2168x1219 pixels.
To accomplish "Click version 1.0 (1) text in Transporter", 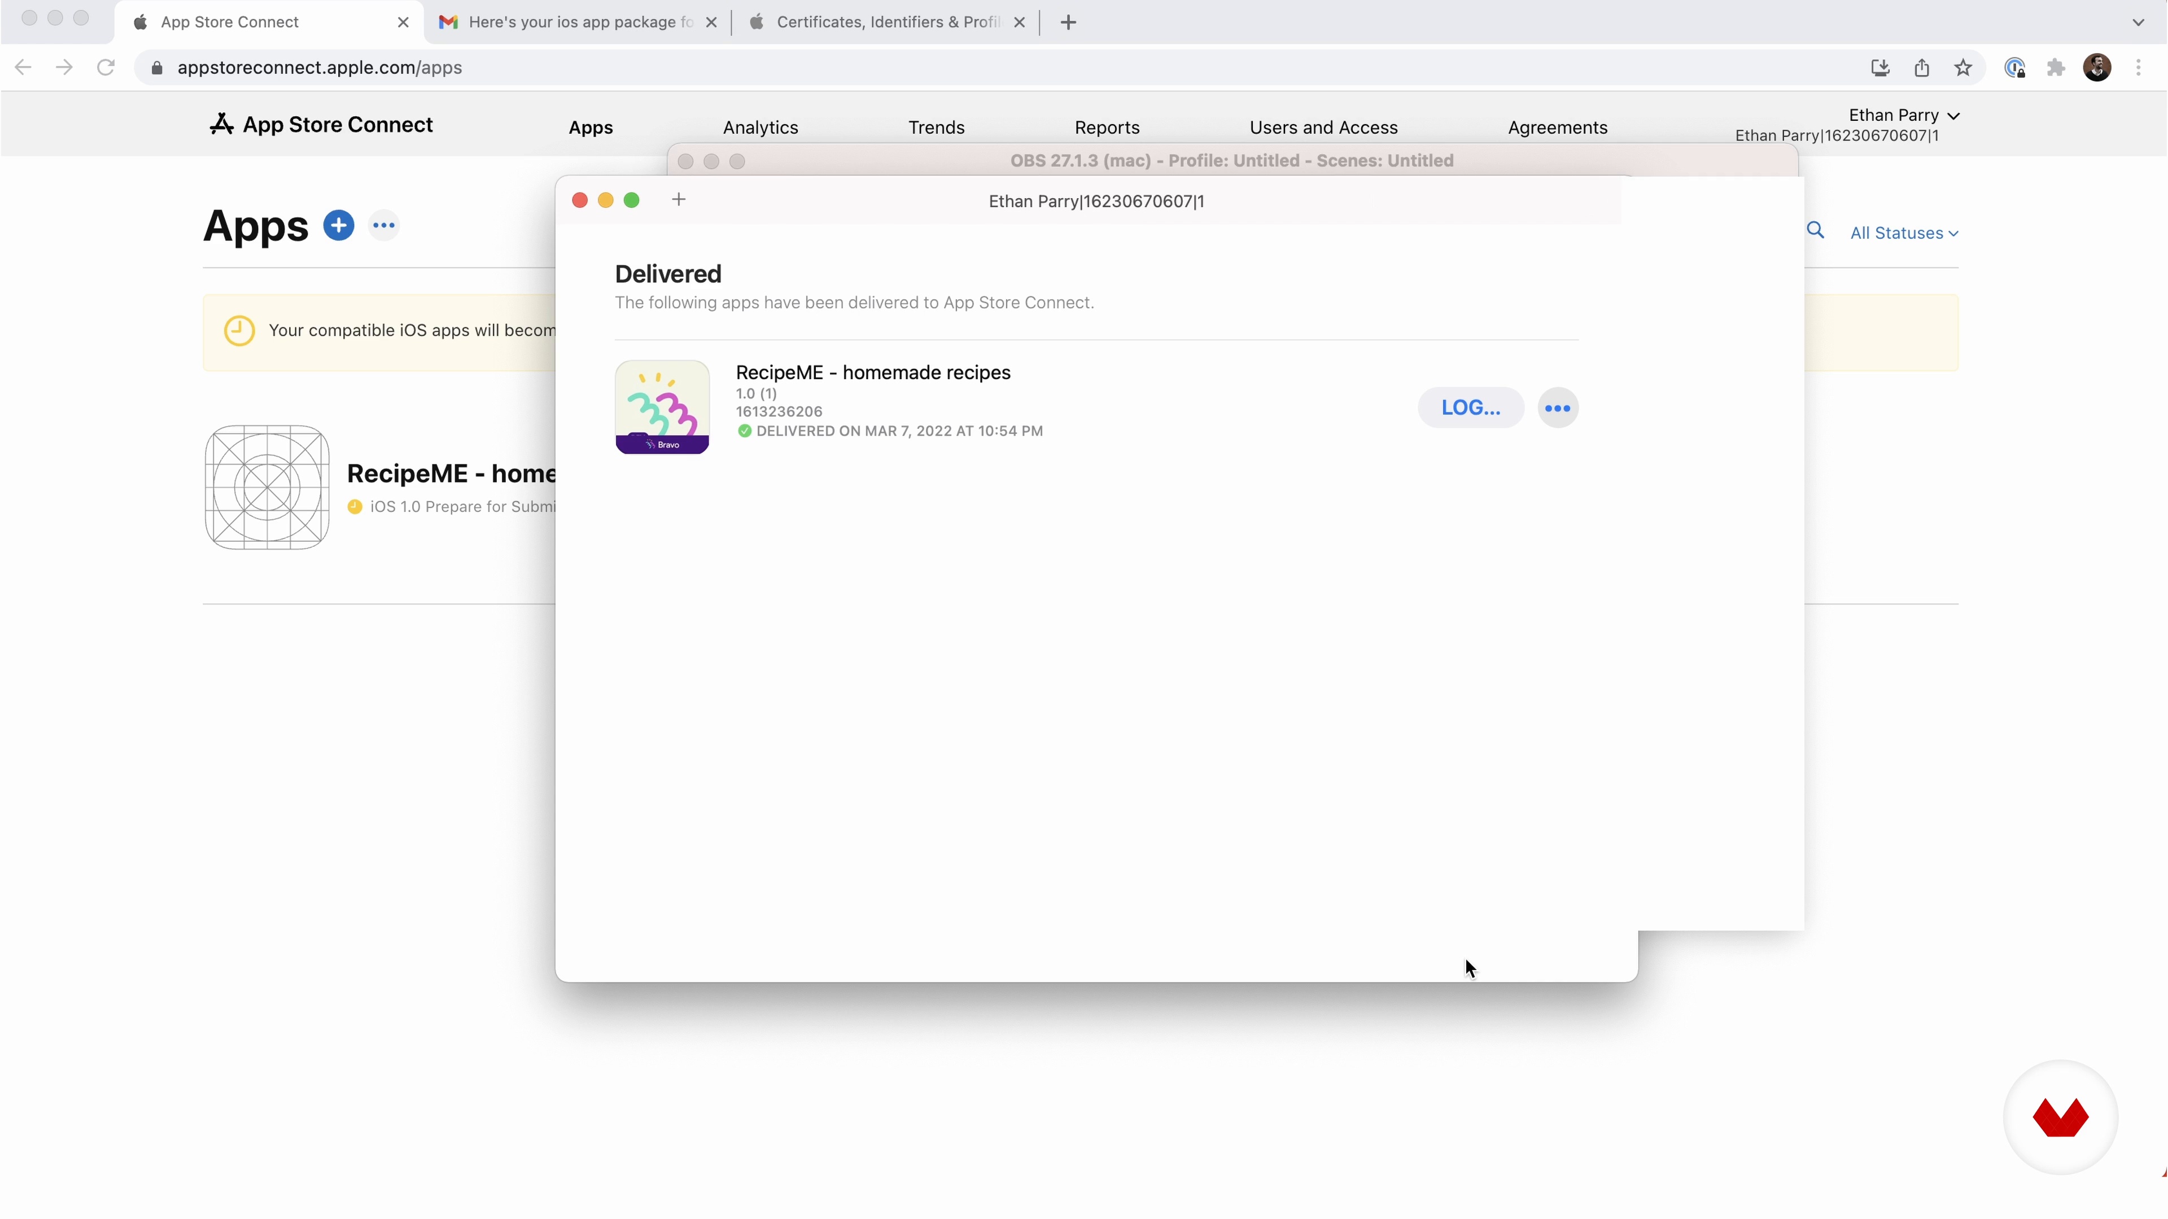I will point(756,394).
